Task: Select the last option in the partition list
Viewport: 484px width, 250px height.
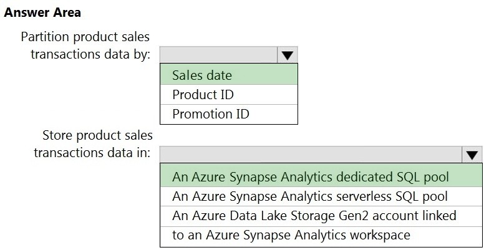Action: point(228,114)
